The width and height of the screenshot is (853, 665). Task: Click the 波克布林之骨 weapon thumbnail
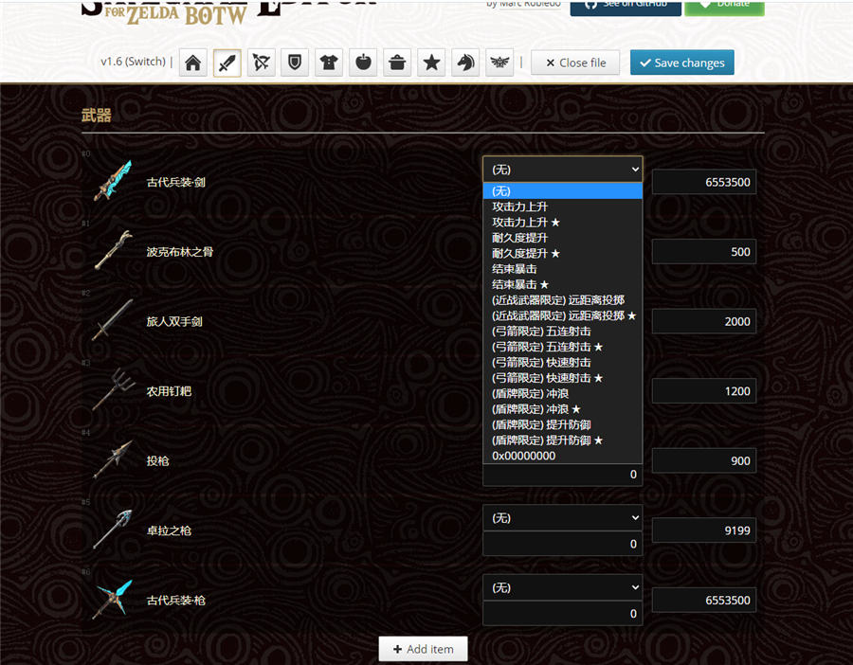tap(113, 251)
